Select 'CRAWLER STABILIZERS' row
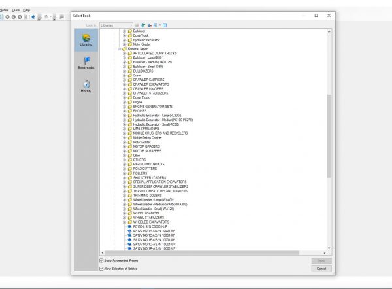The width and height of the screenshot is (392, 289). click(x=150, y=93)
